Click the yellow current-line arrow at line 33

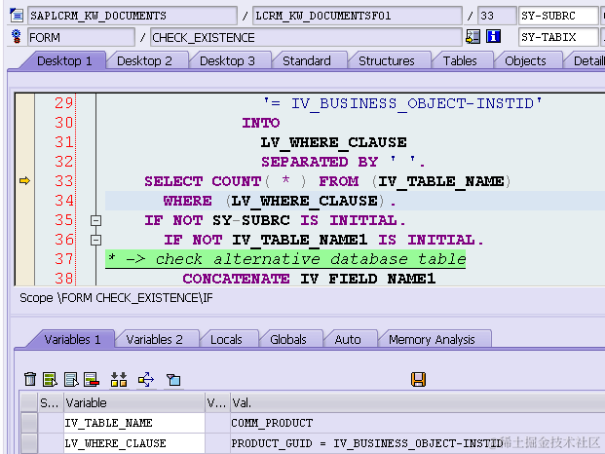[24, 180]
